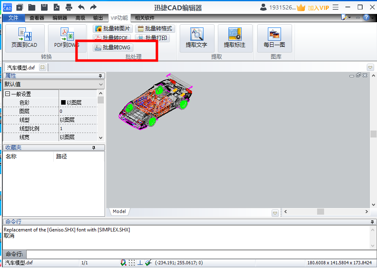Click the drawing area vertical scroll down arrow
Screen dimensions: 377x268
(373, 205)
